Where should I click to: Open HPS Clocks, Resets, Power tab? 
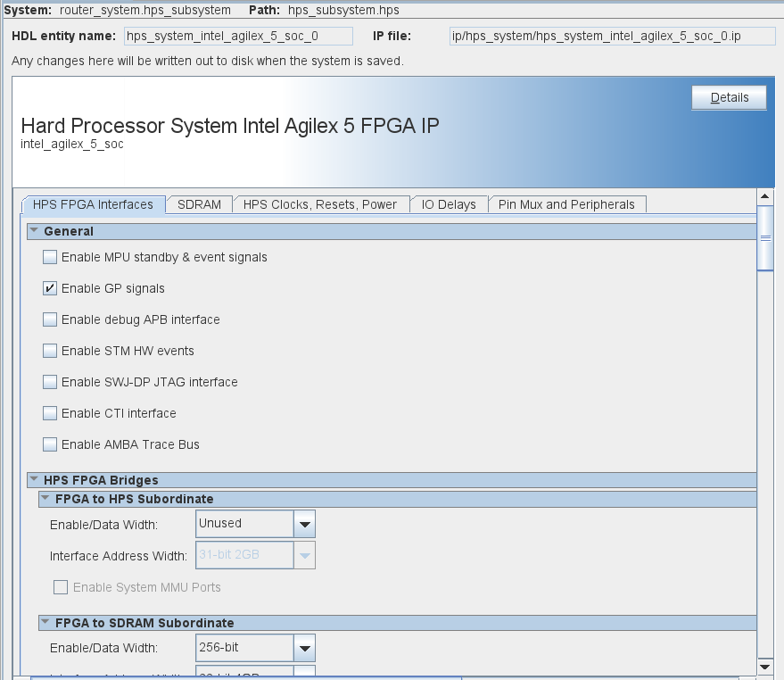320,204
